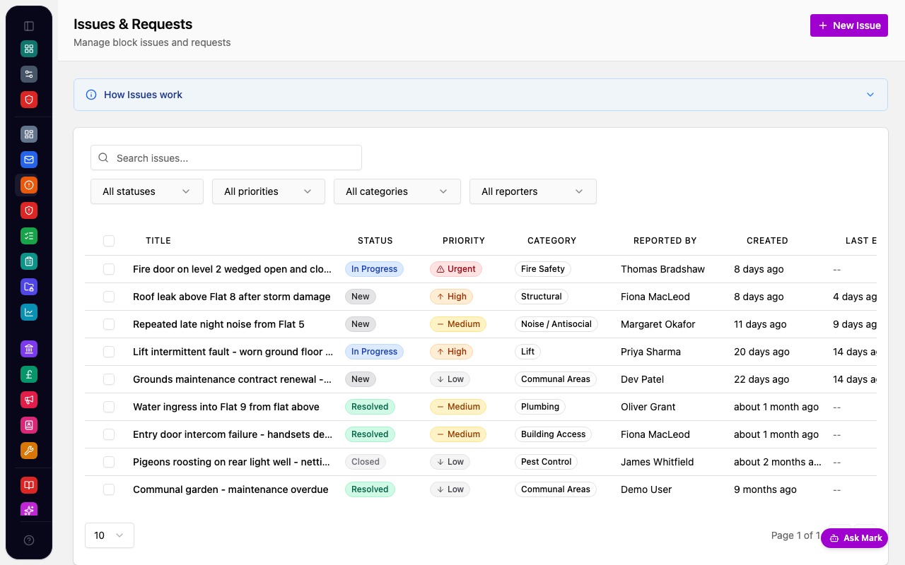
Task: Click reporter name Priya Sharma
Action: pos(650,352)
